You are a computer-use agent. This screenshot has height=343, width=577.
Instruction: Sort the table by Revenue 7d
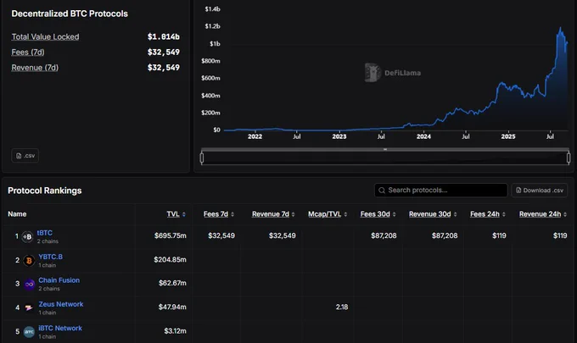point(273,214)
